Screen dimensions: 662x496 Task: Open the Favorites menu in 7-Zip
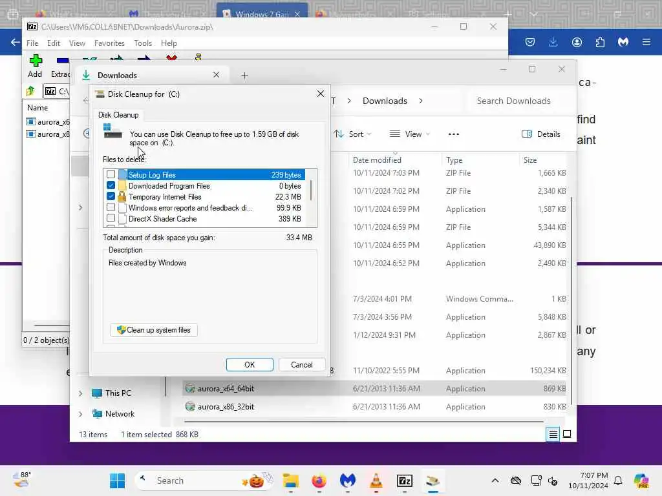[x=109, y=43]
